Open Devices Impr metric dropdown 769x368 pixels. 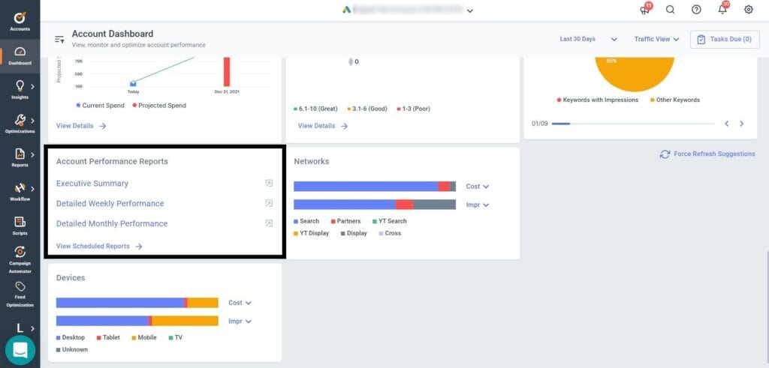tap(240, 322)
